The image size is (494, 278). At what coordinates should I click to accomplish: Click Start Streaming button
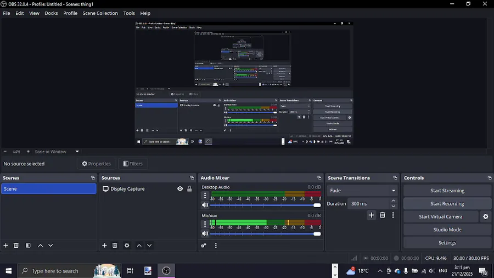point(447,191)
